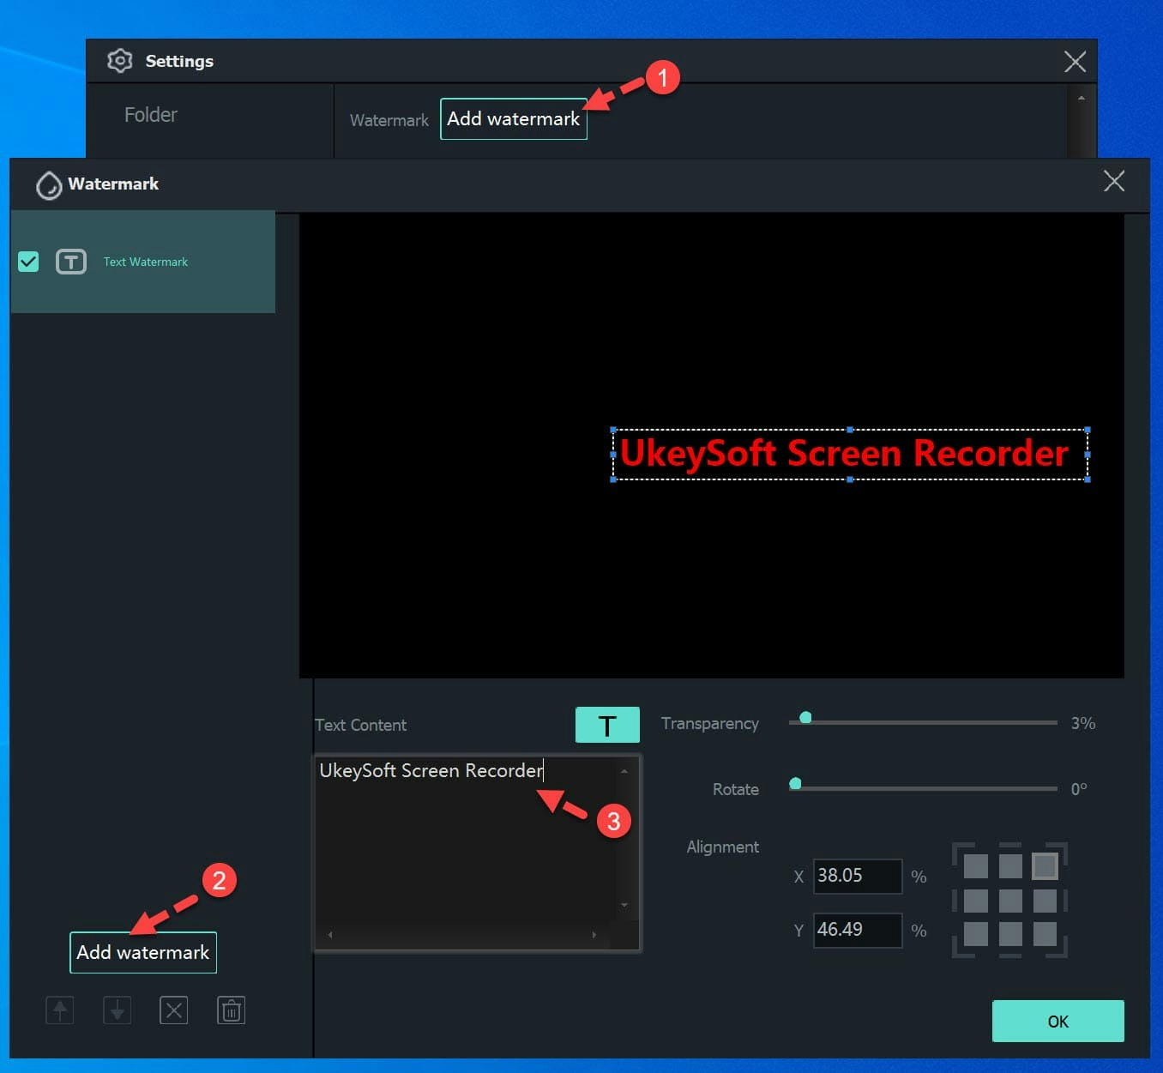The width and height of the screenshot is (1163, 1073).
Task: Select the Text Watermark list entry
Action: coord(143,262)
